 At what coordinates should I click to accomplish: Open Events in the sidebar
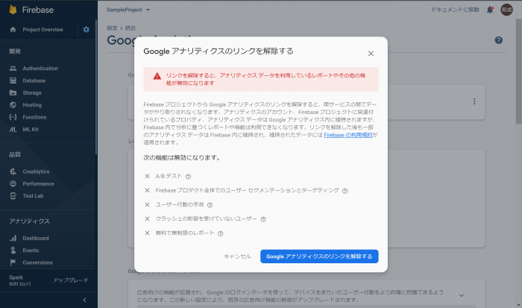click(31, 251)
